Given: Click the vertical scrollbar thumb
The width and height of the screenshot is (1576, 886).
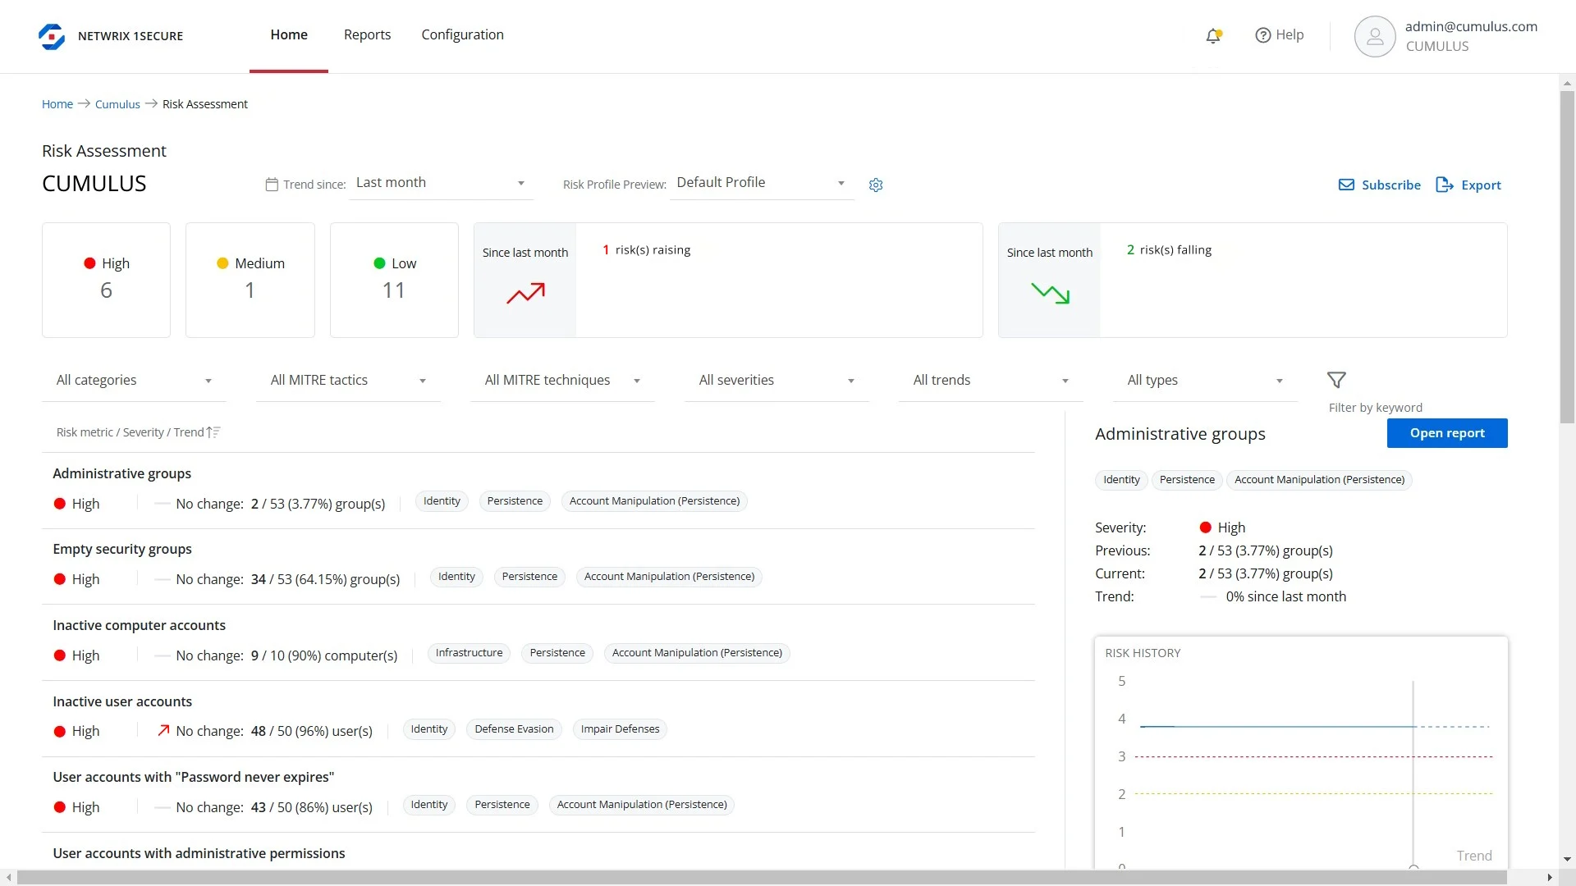Looking at the screenshot, I should pyautogui.click(x=1567, y=257).
